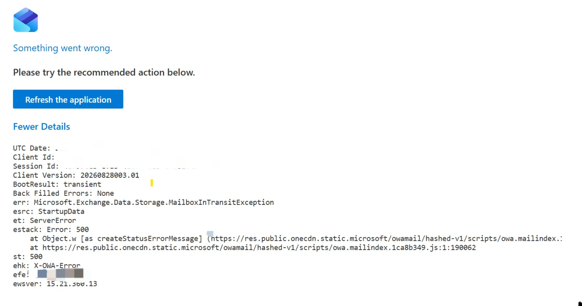582x306 pixels.
Task: Click the Something went wrong heading
Action: point(63,48)
